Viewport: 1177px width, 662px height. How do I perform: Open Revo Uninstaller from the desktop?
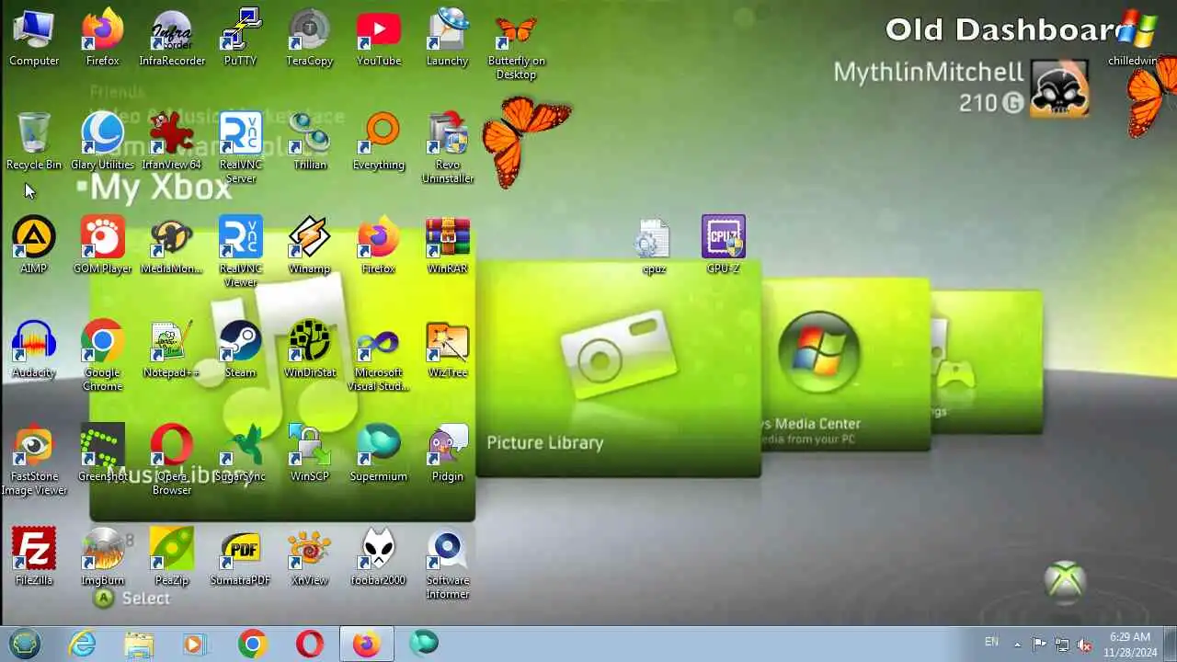[x=448, y=148]
